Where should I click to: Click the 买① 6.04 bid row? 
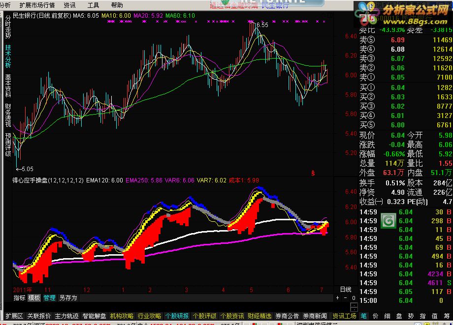pyautogui.click(x=406, y=88)
